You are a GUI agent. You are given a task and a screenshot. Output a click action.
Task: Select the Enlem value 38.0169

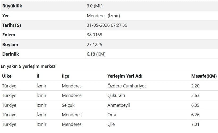[x=94, y=35]
